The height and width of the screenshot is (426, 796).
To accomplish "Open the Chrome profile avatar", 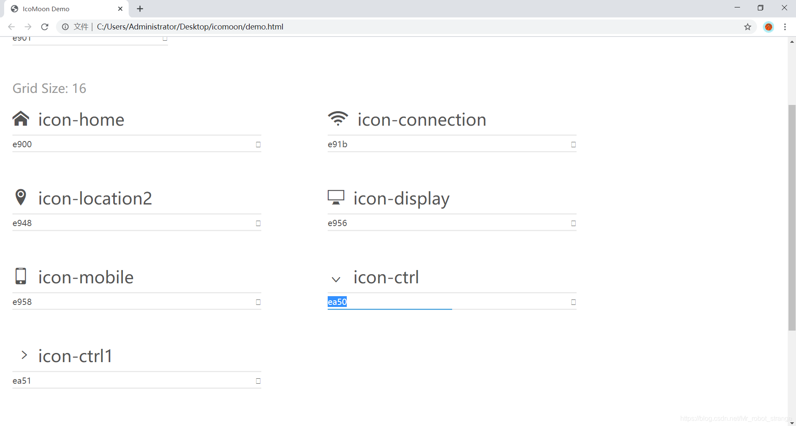I will click(769, 27).
